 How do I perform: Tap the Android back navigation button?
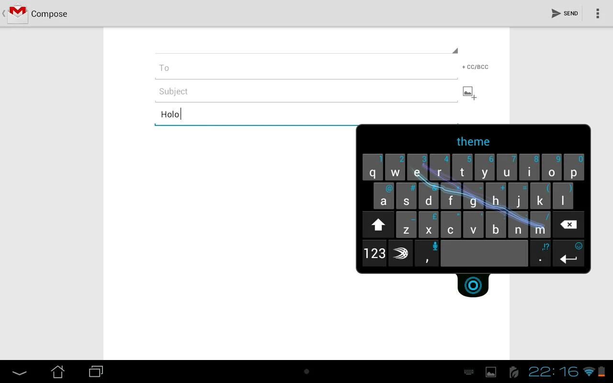(x=19, y=372)
